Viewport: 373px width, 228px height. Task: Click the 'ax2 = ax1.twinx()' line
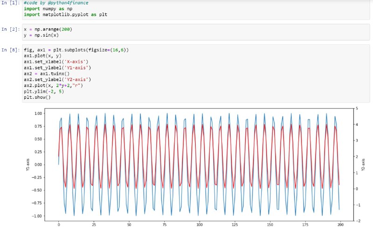point(47,74)
